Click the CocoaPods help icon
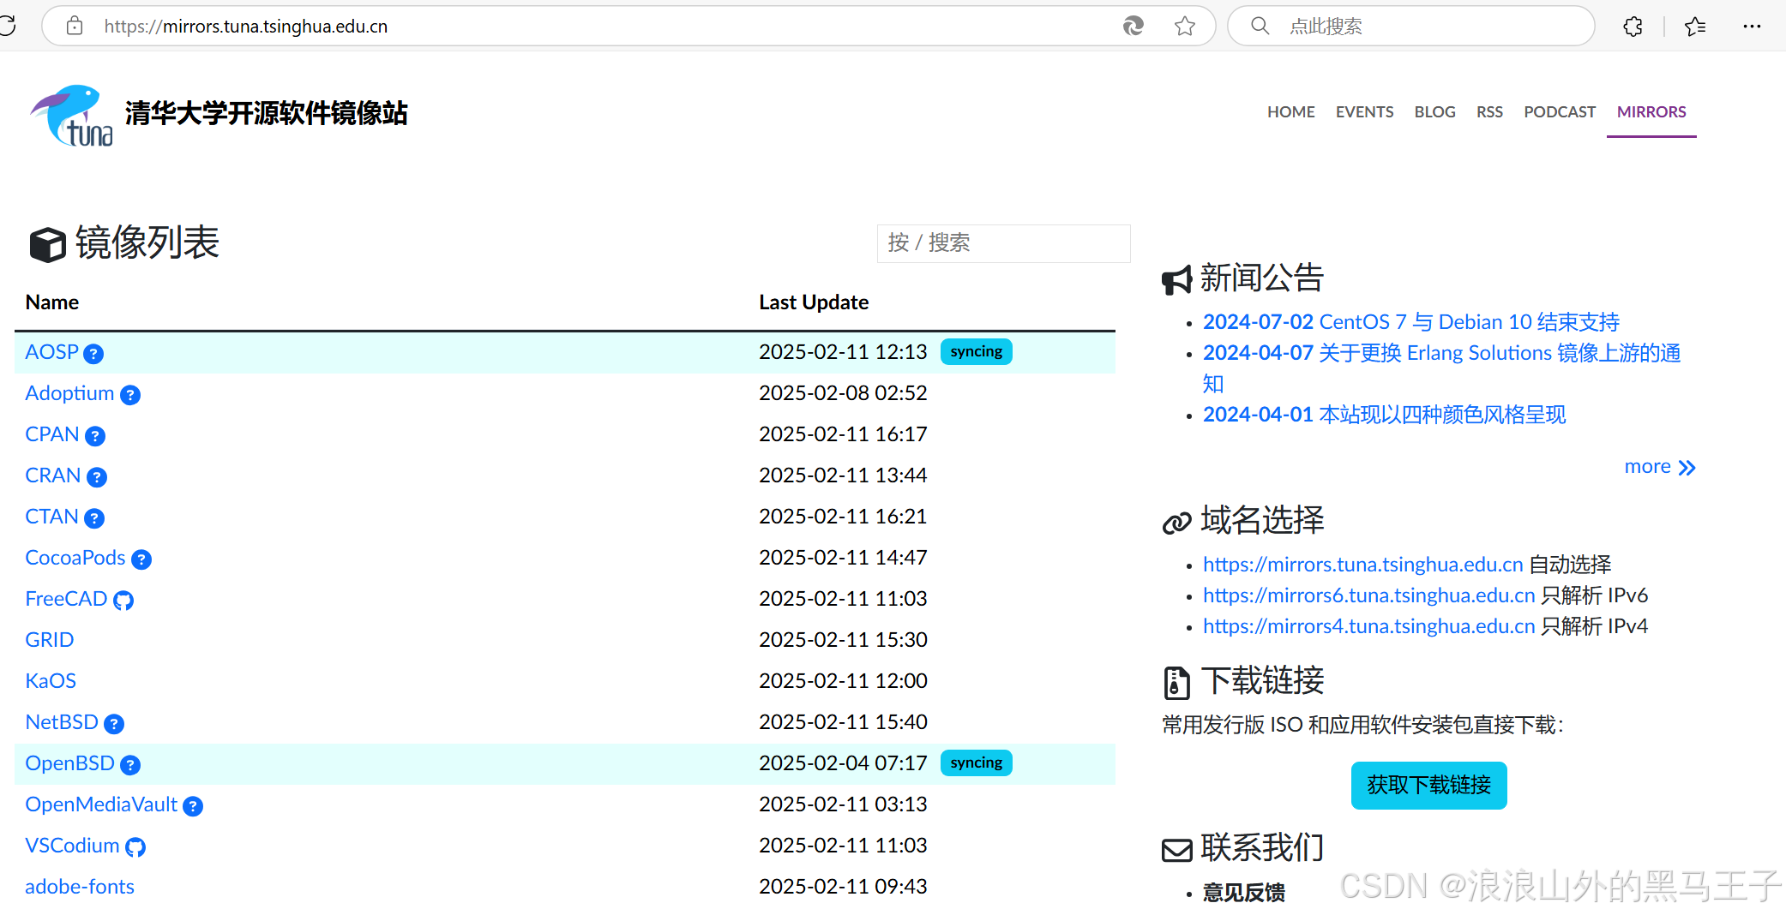The image size is (1786, 915). pos(141,559)
